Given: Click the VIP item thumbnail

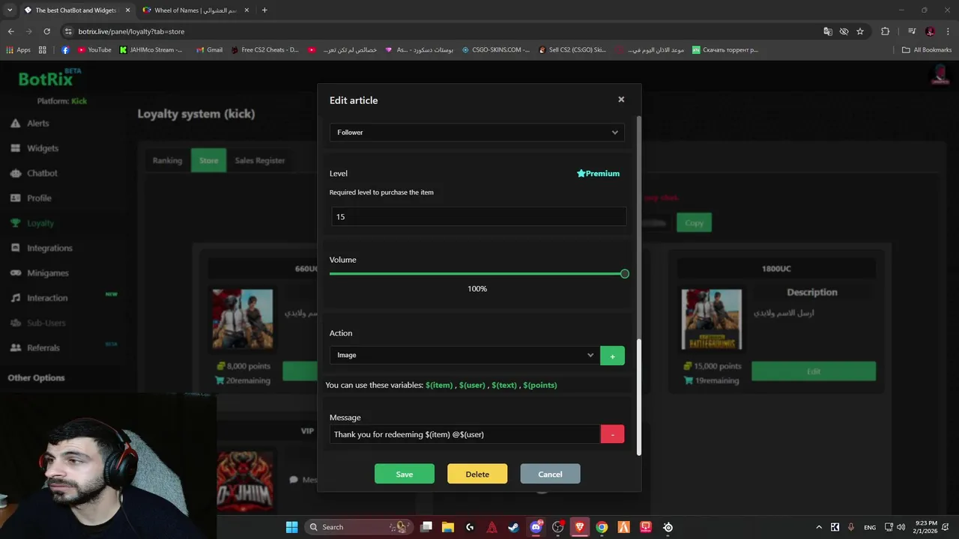Looking at the screenshot, I should (x=245, y=480).
